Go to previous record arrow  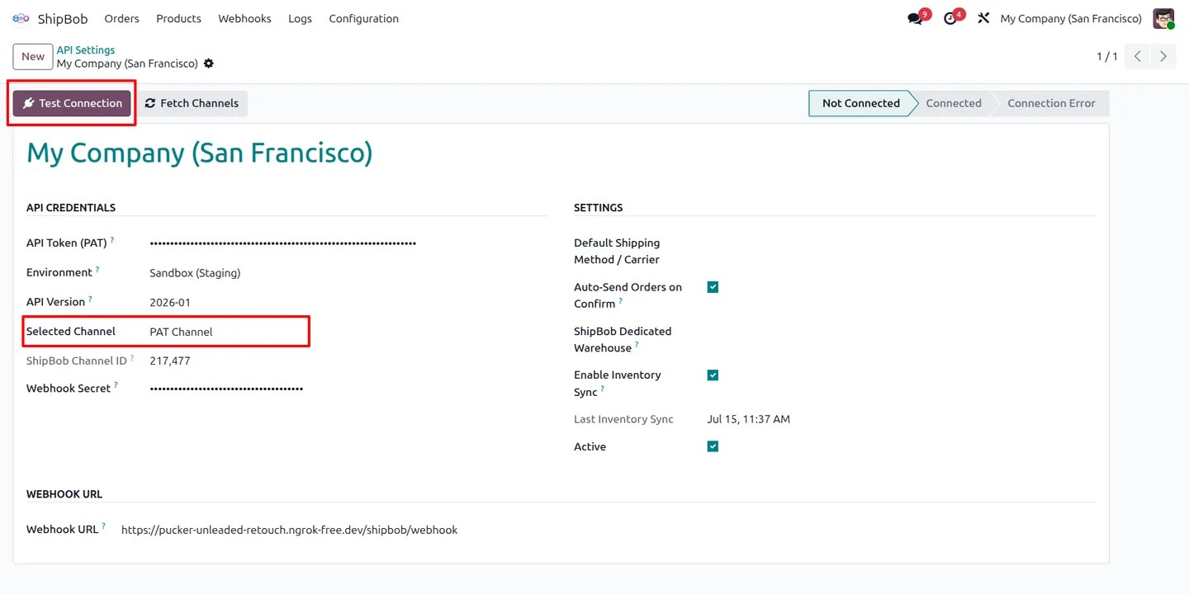(x=1138, y=56)
